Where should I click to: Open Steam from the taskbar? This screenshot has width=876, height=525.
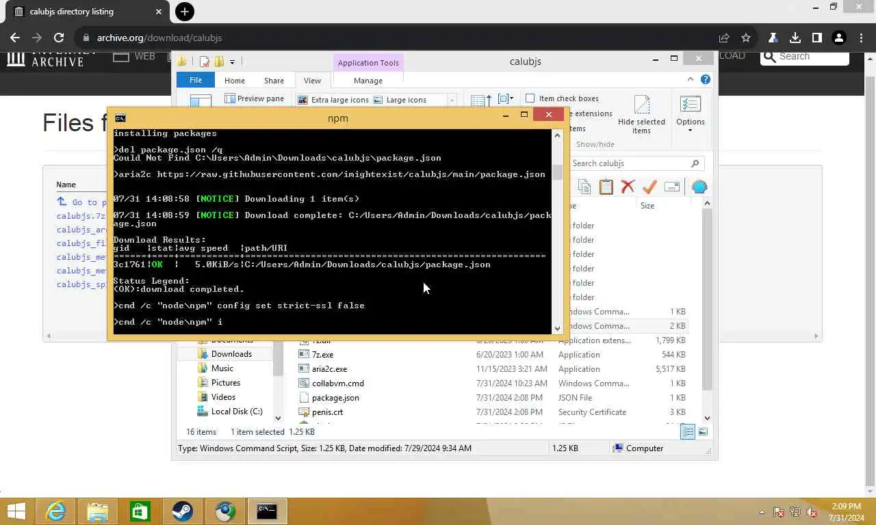183,511
